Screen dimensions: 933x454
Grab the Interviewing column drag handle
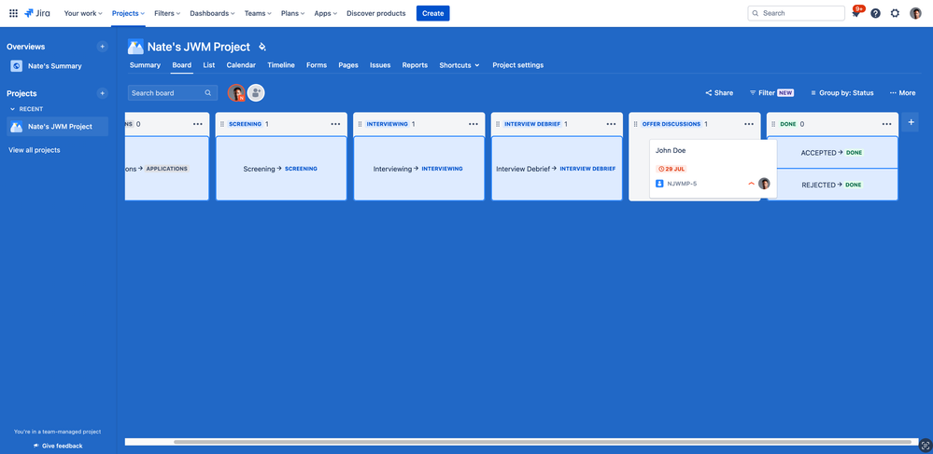pyautogui.click(x=360, y=124)
